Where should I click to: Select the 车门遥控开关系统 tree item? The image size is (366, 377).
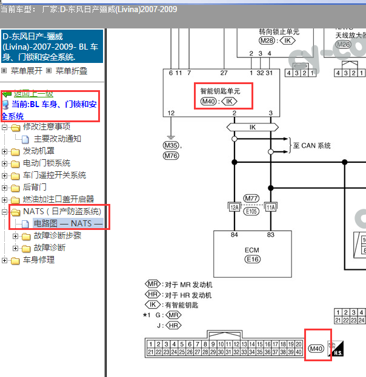pyautogui.click(x=55, y=175)
